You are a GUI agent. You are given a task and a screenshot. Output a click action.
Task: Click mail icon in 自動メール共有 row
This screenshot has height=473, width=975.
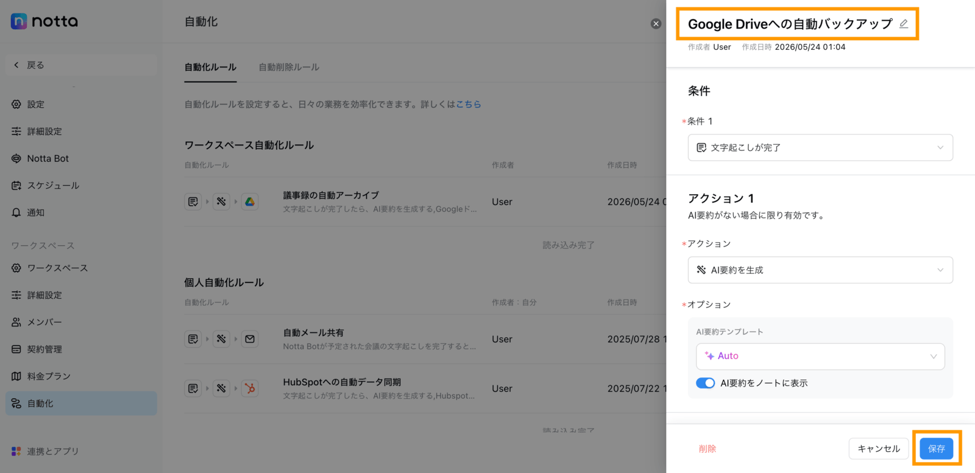(x=250, y=339)
